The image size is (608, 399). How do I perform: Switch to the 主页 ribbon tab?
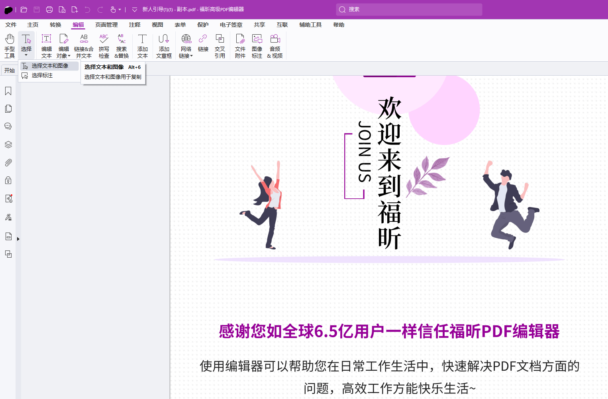pyautogui.click(x=33, y=25)
